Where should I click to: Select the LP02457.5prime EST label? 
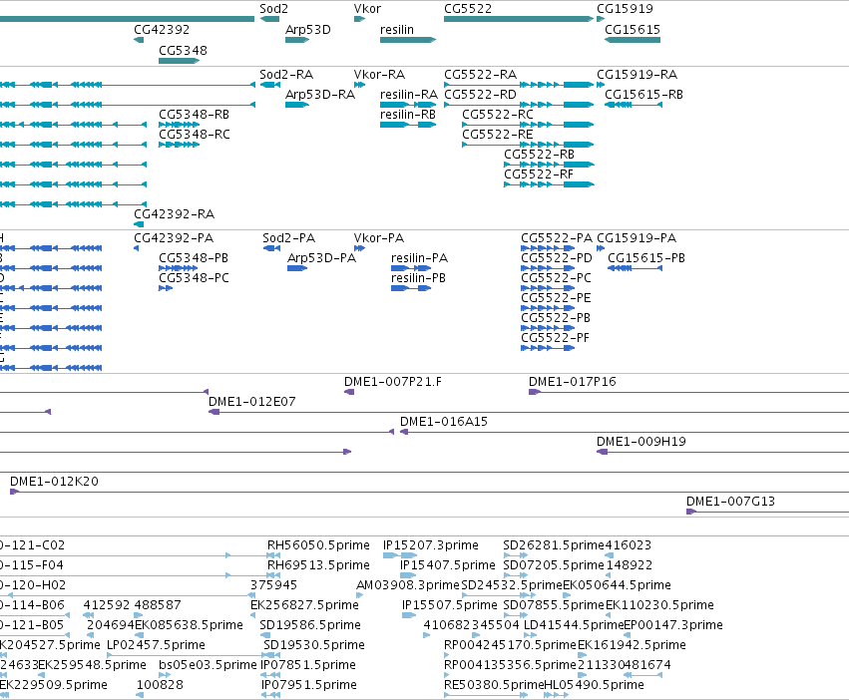[x=156, y=645]
